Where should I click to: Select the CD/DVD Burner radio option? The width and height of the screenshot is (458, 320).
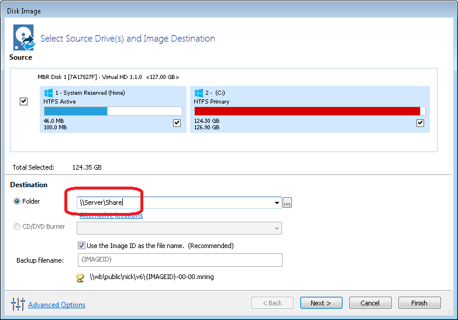16,226
